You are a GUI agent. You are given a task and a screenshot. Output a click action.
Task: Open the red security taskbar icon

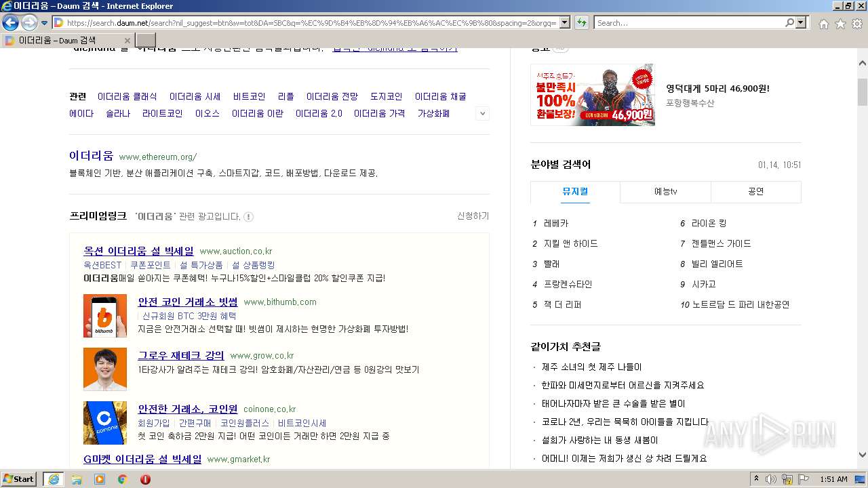pos(145,479)
